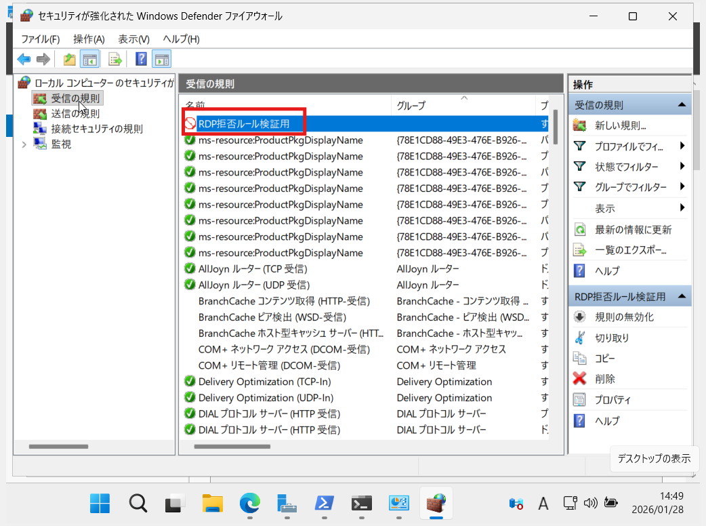
Task: Collapse the RDP拒否ルール検証用 actions section
Action: (682, 296)
